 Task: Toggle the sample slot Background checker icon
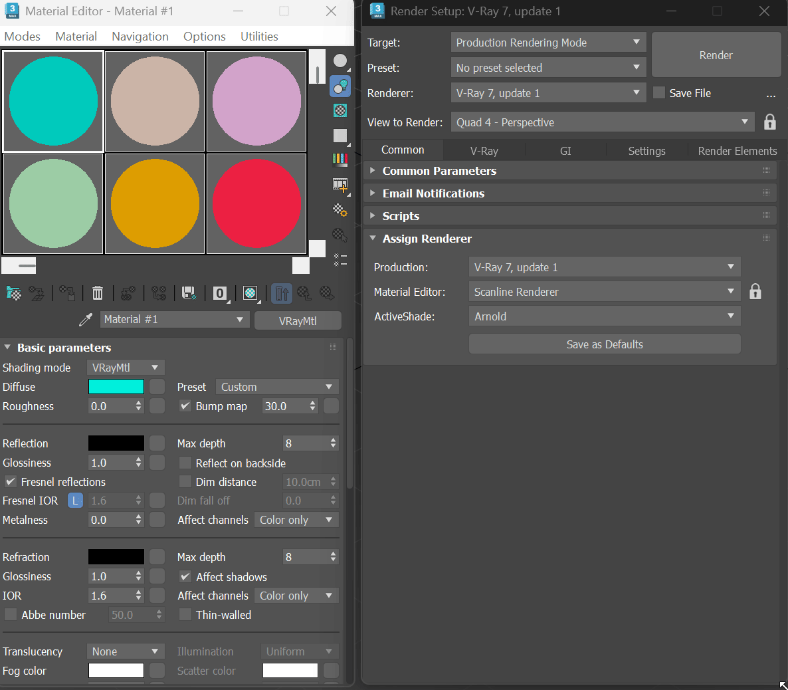point(340,110)
